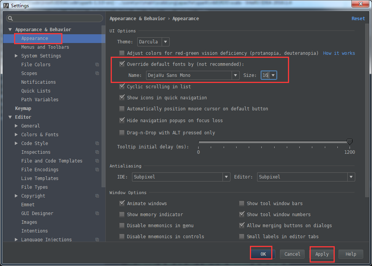The image size is (372, 266).
Task: Expand the Colors & Fonts node
Action: pyautogui.click(x=16, y=135)
